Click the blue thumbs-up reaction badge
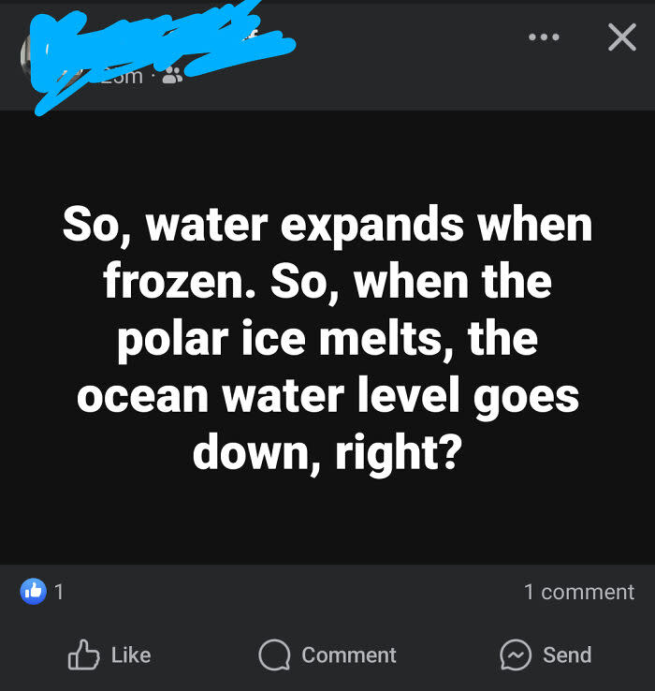This screenshot has height=691, width=655. point(33,591)
